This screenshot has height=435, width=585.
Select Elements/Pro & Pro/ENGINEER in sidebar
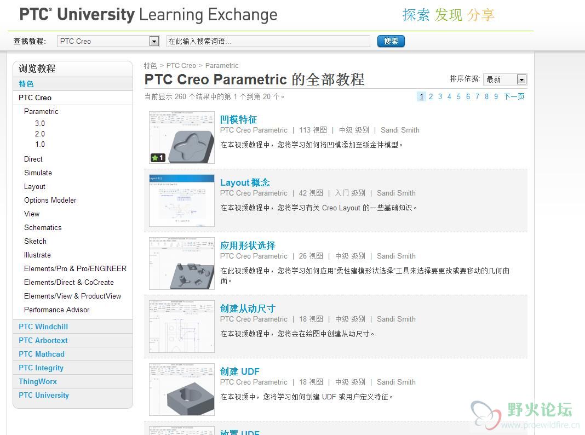(76, 268)
